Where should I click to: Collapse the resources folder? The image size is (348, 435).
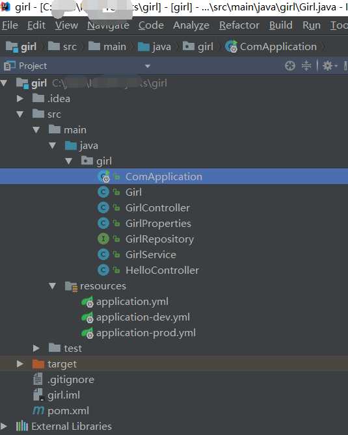(x=53, y=286)
